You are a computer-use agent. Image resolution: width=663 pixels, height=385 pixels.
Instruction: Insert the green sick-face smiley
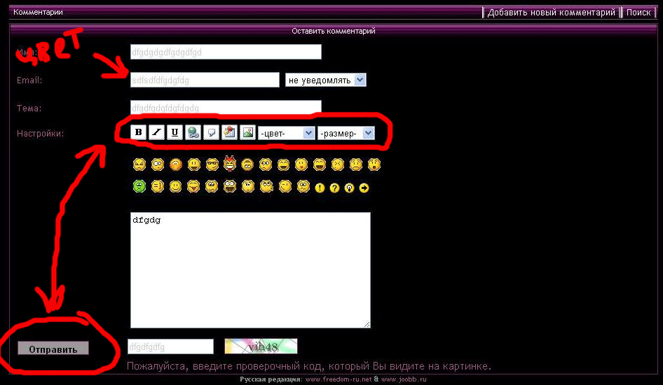point(139,187)
